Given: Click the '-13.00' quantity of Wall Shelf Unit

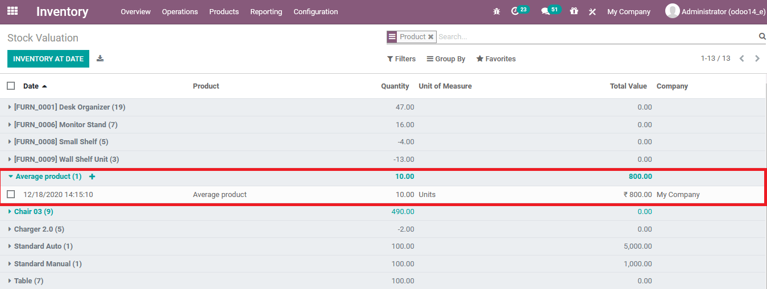Looking at the screenshot, I should coord(404,159).
